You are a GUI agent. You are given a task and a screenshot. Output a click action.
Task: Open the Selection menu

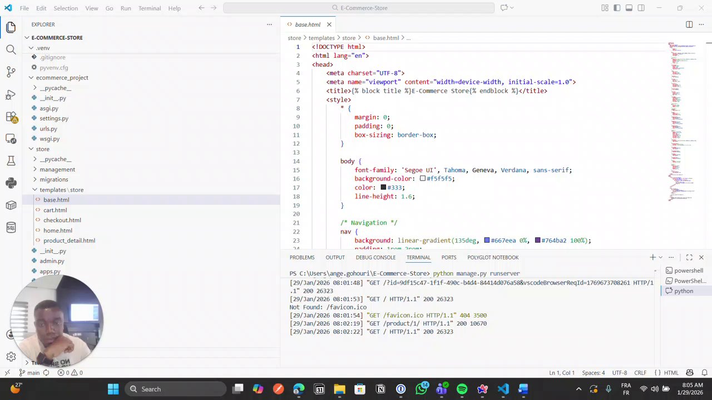(x=66, y=8)
